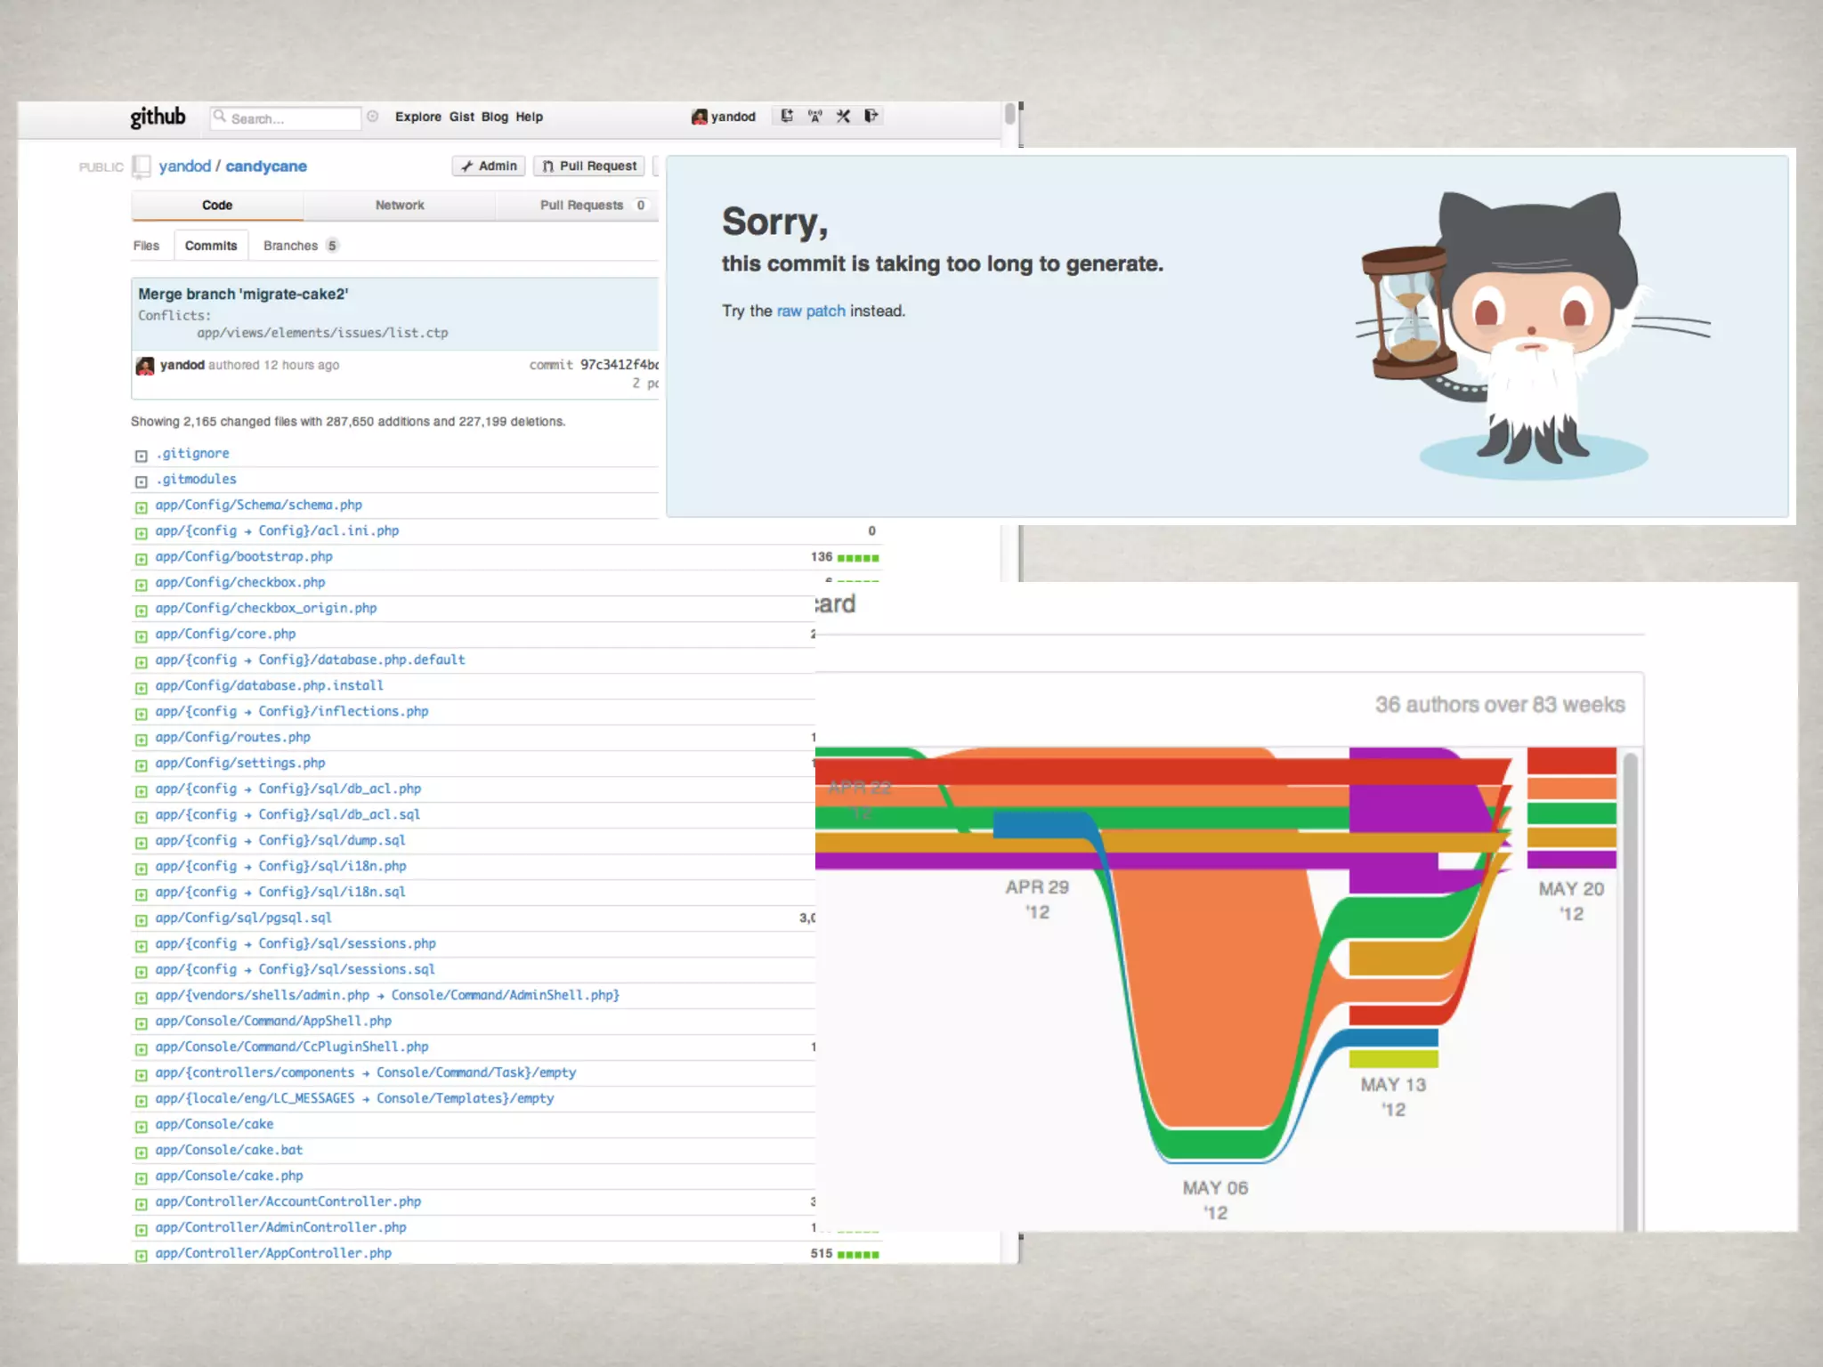Click the GitHub logo
The width and height of the screenshot is (1823, 1367).
coord(158,117)
